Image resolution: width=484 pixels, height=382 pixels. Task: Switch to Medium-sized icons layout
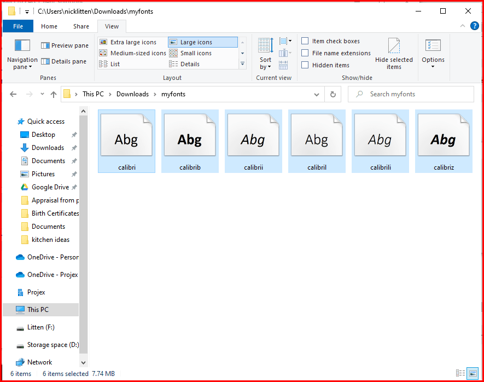click(x=133, y=53)
